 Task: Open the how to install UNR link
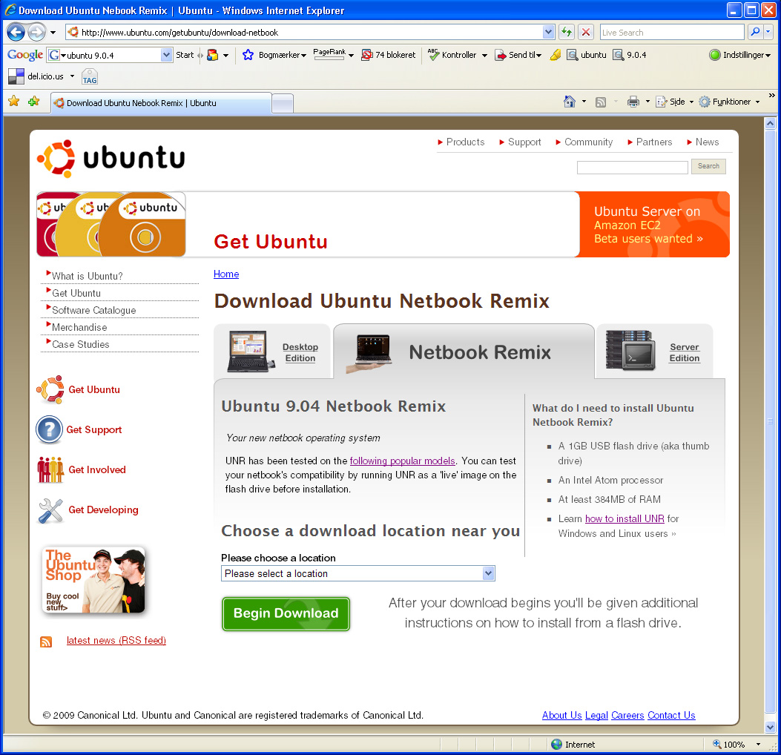(625, 518)
